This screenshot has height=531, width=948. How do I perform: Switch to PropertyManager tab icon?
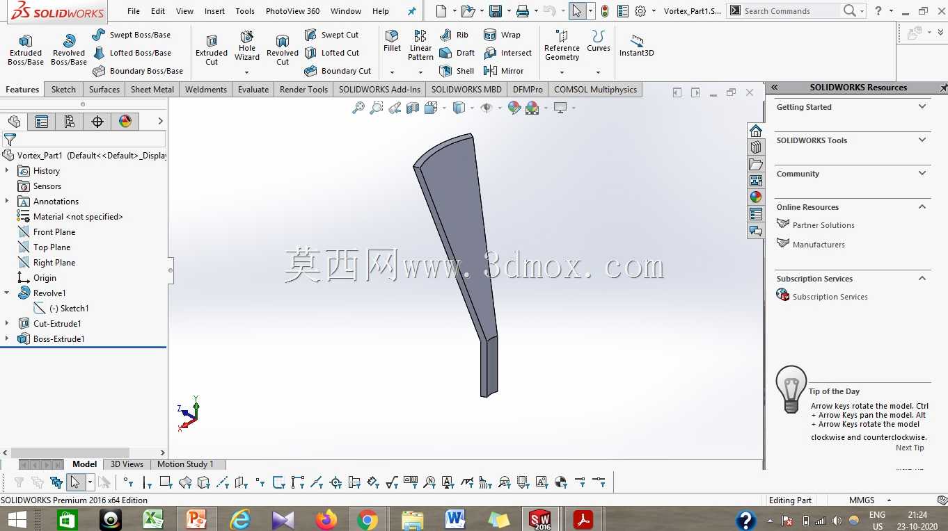coord(42,122)
